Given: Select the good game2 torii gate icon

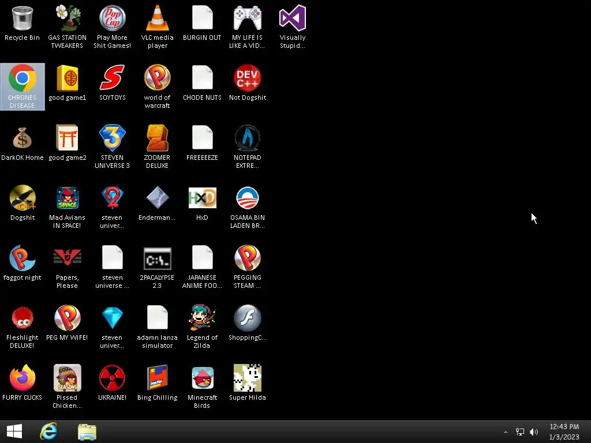Looking at the screenshot, I should [x=67, y=137].
